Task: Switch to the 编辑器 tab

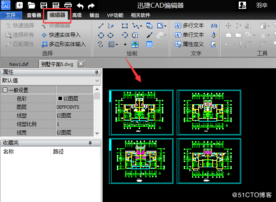Action: point(58,15)
